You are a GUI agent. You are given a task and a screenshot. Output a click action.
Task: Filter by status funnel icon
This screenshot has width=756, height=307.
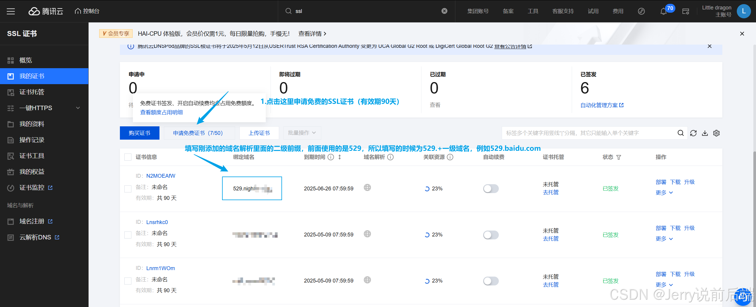tap(619, 157)
